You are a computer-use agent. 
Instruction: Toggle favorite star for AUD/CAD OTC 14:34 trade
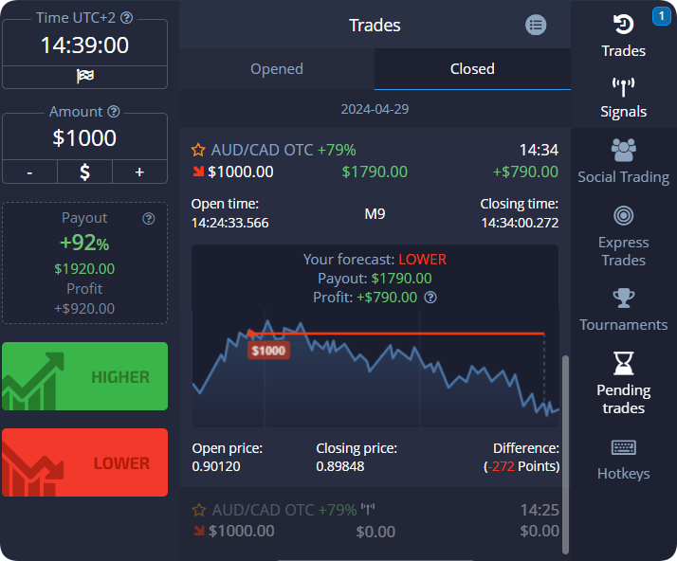click(x=198, y=150)
